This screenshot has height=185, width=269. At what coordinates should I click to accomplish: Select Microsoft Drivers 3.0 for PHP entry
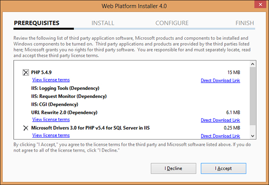tap(90, 128)
